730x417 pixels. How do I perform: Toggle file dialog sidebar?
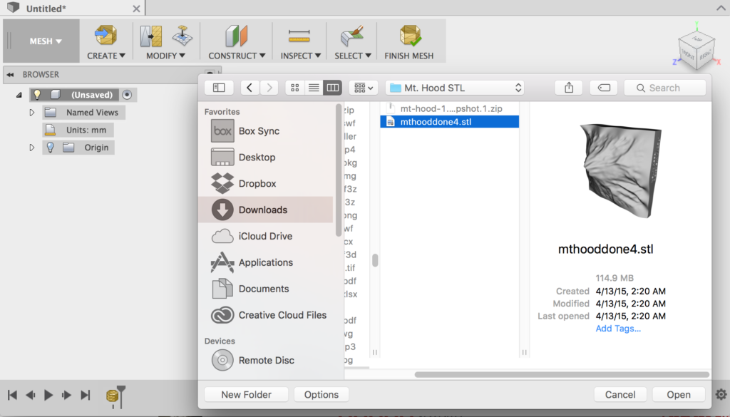[x=219, y=88]
